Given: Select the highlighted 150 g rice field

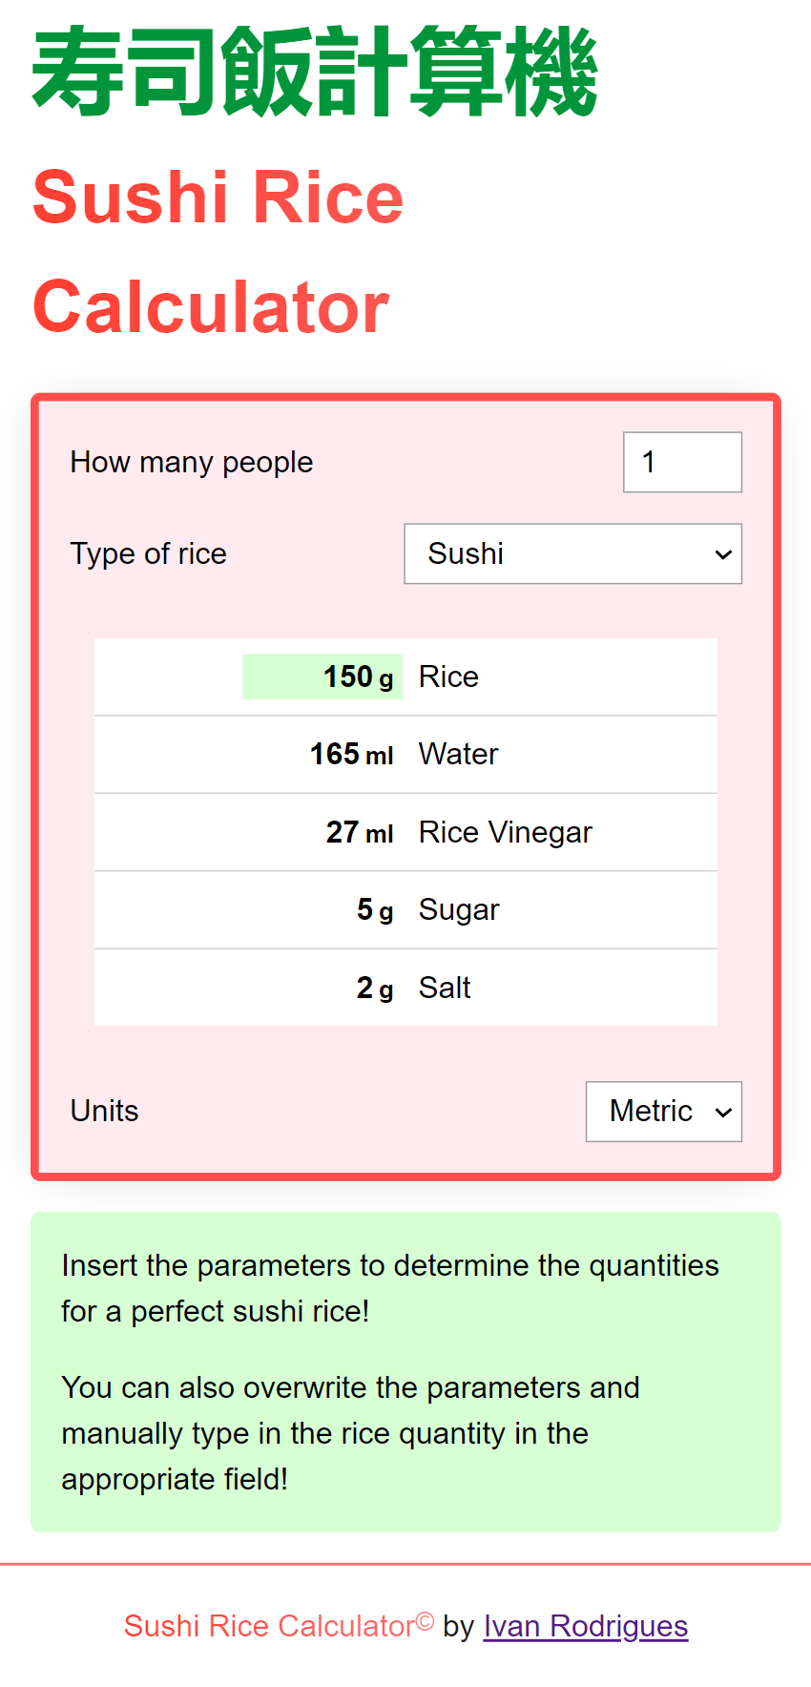Looking at the screenshot, I should (322, 677).
